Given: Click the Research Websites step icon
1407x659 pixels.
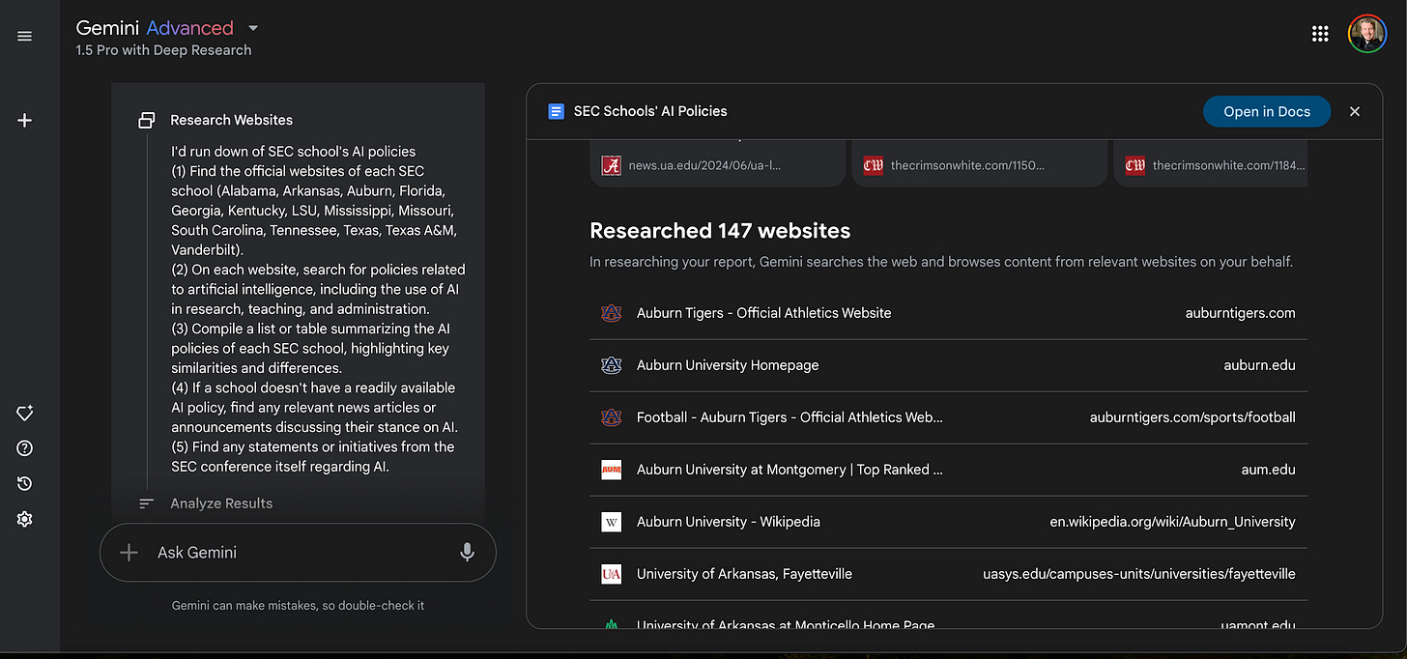Looking at the screenshot, I should (x=147, y=121).
